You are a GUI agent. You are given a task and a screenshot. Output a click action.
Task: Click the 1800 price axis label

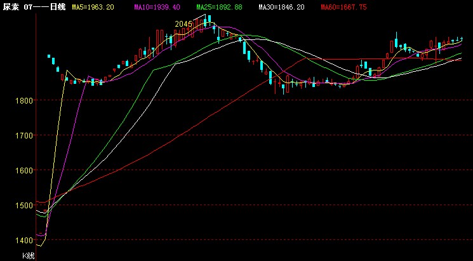[24, 100]
